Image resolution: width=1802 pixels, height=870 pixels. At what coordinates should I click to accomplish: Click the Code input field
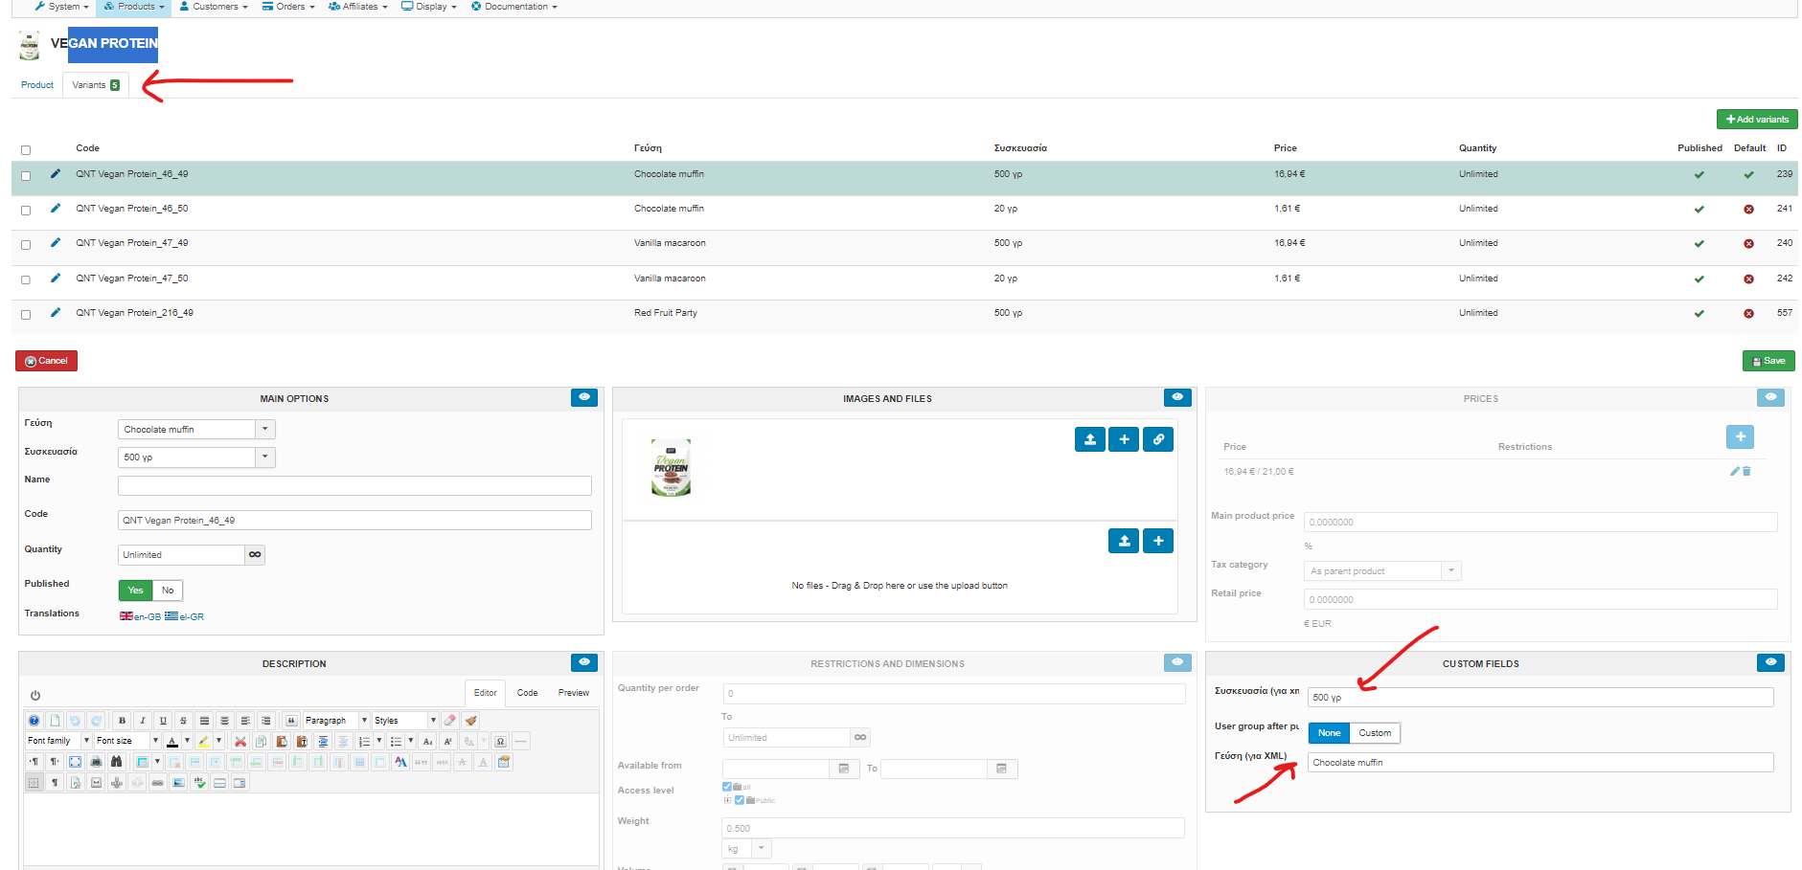click(354, 521)
